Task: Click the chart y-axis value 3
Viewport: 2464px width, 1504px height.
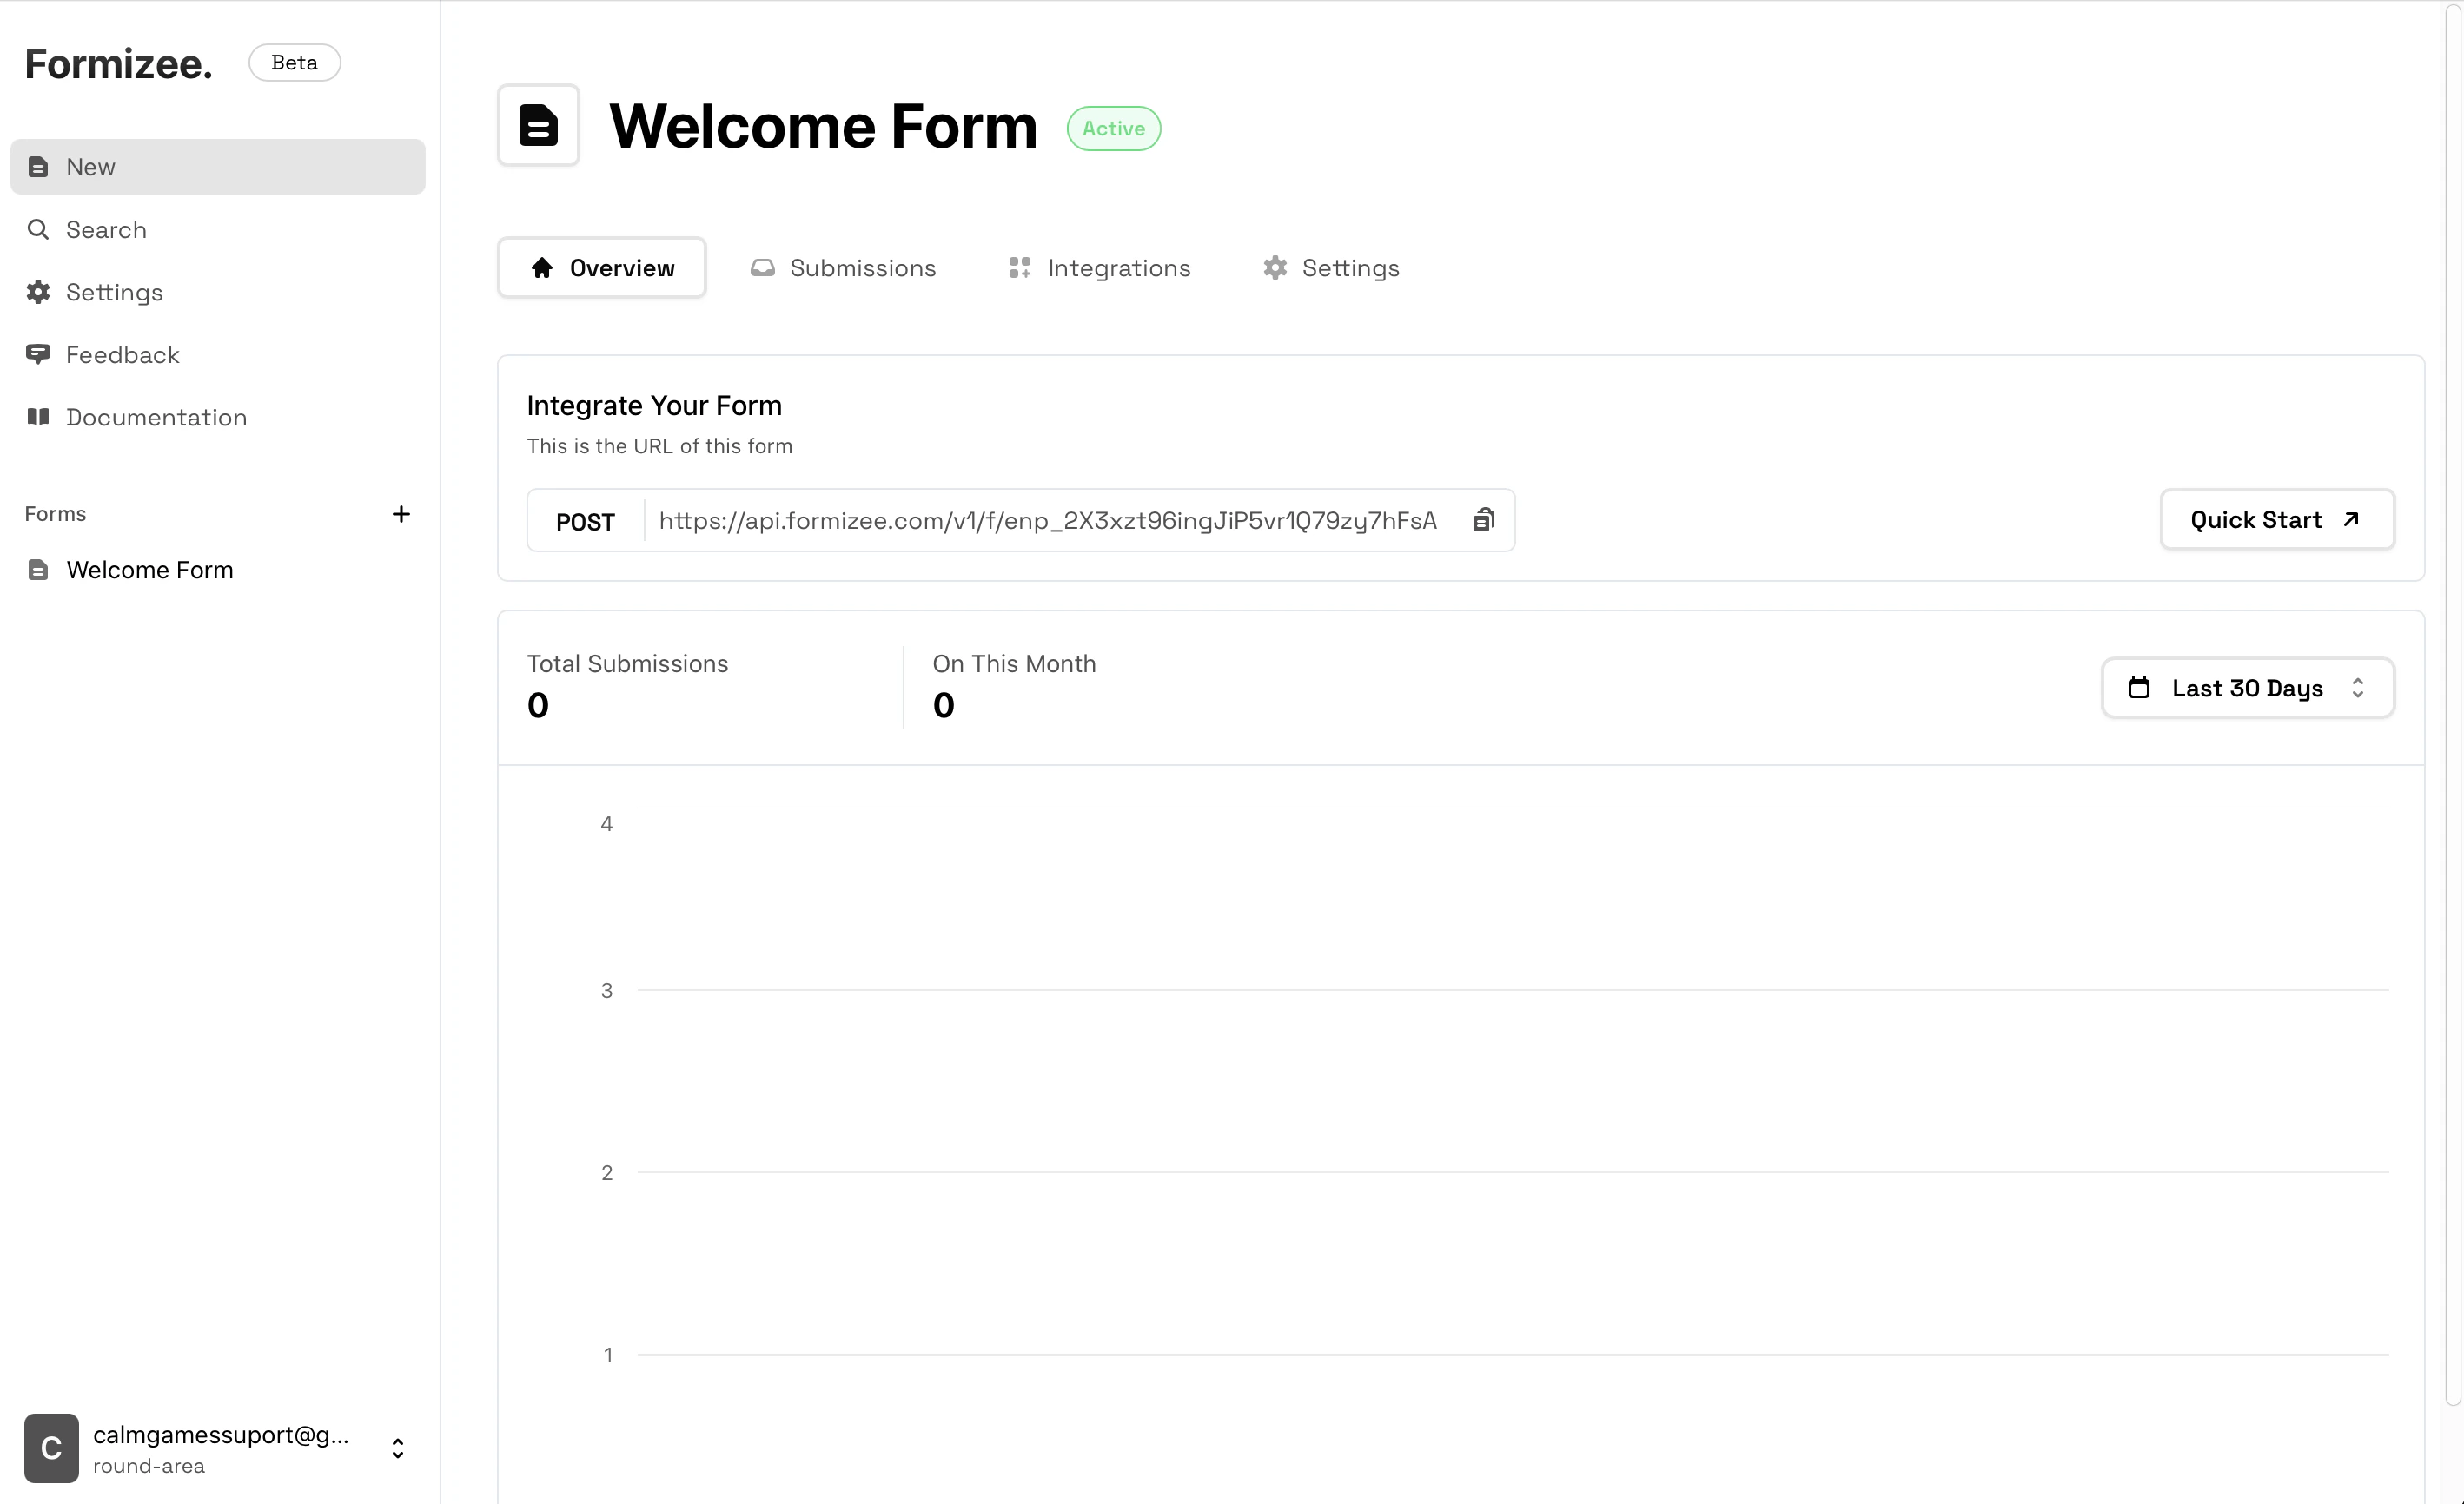Action: point(607,992)
